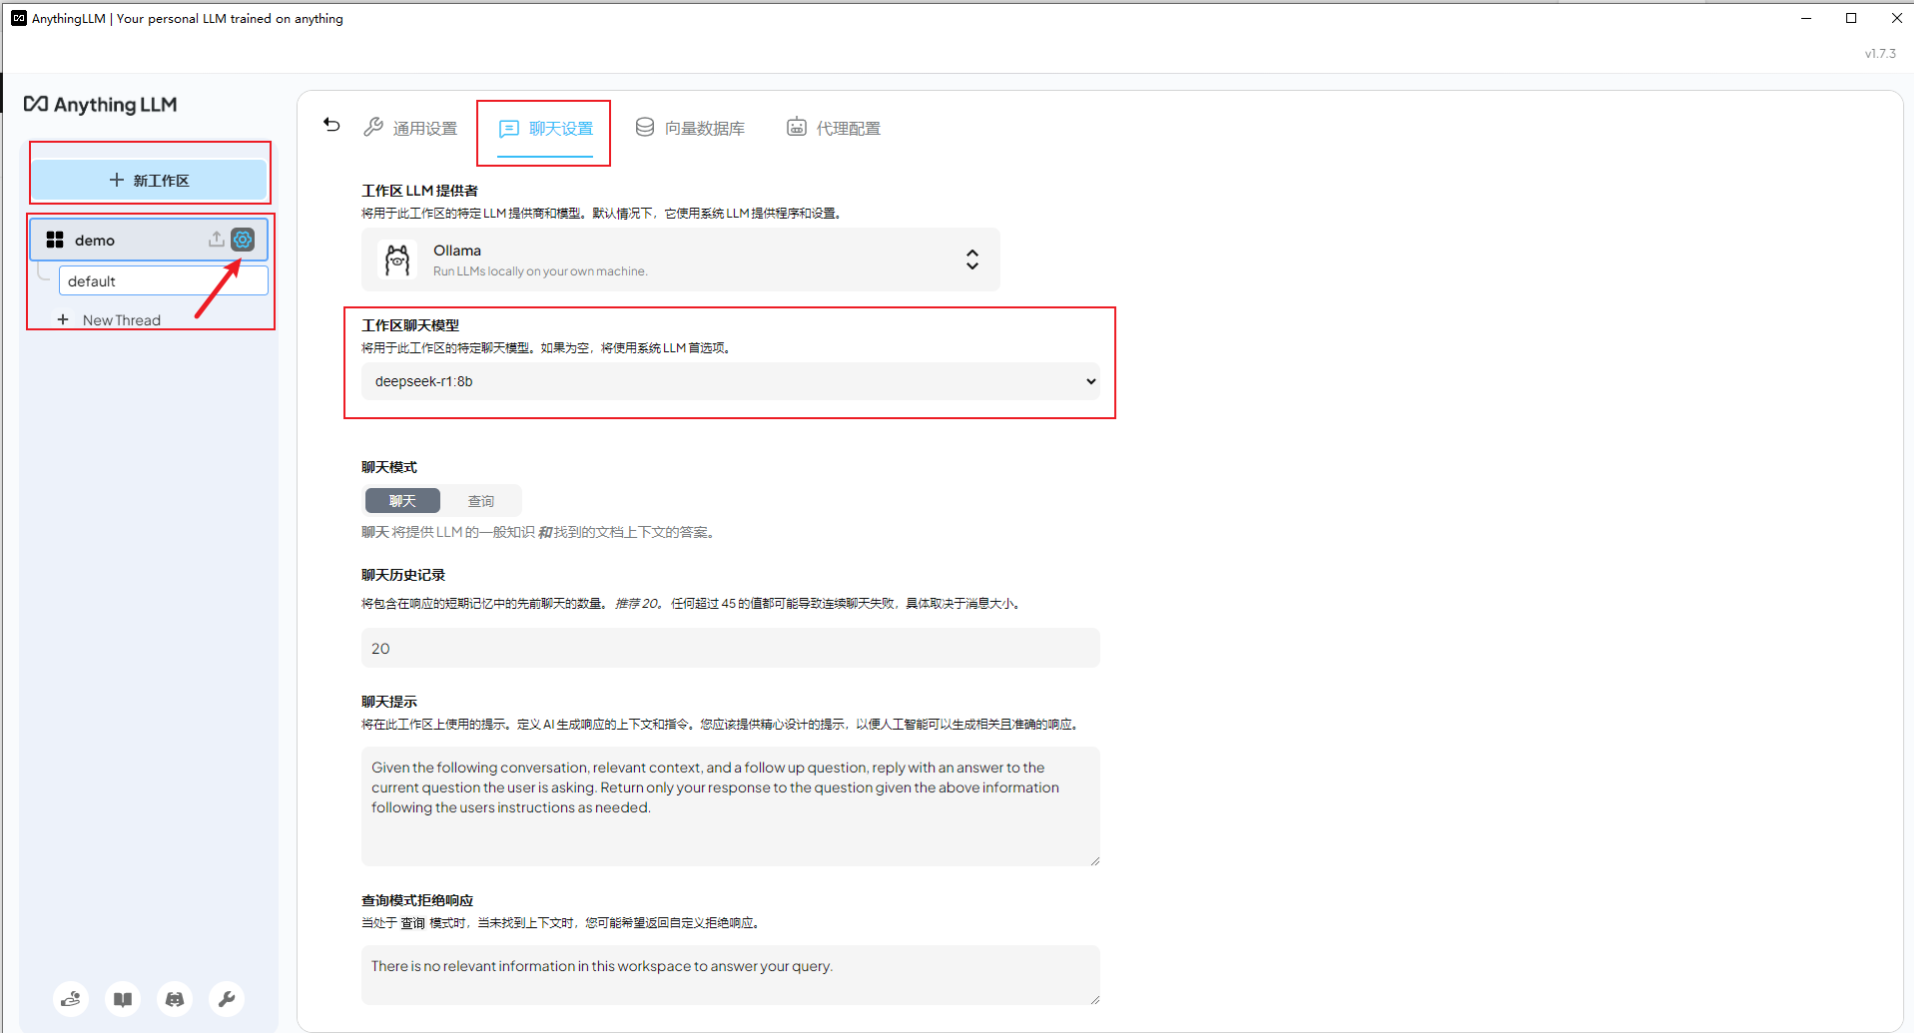Click the database icon on the 向量数据库 tab
The image size is (1914, 1033).
(x=645, y=127)
